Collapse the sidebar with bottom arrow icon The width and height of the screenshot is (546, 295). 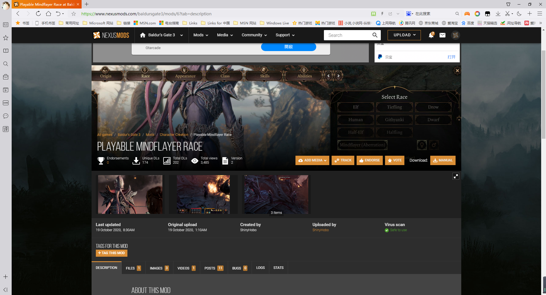[5, 290]
